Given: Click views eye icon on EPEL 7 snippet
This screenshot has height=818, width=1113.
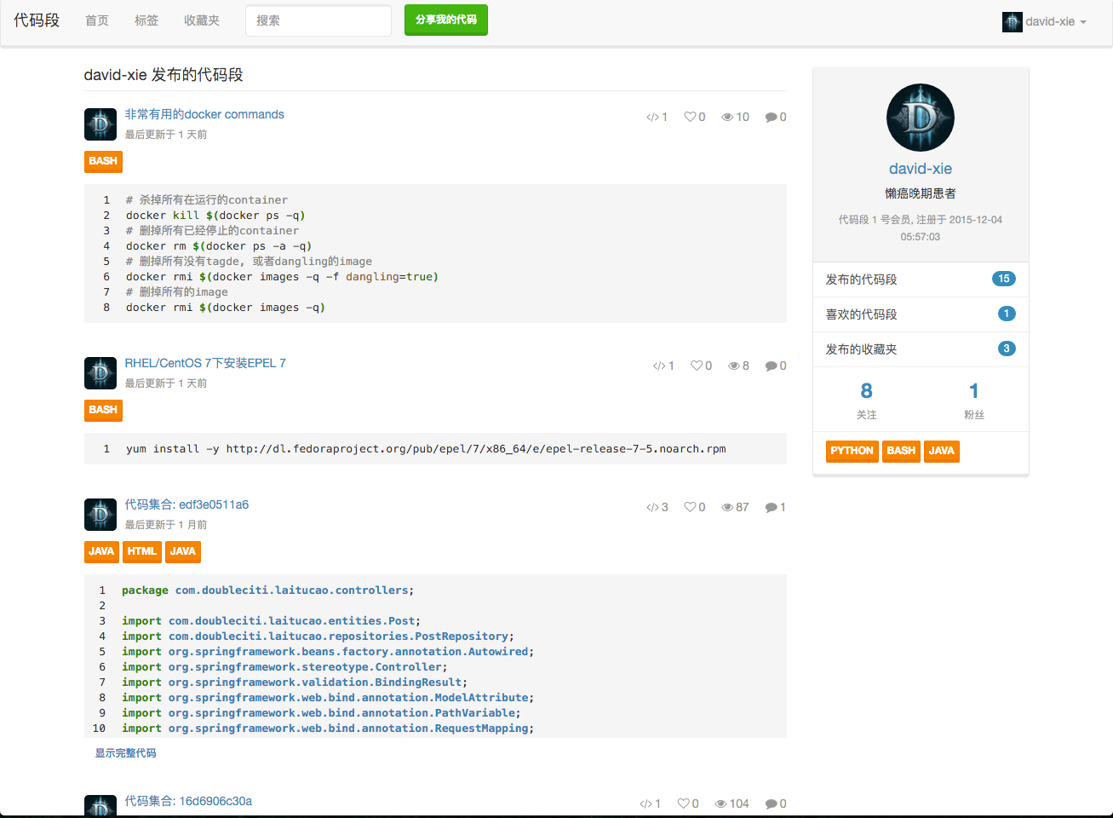Looking at the screenshot, I should coord(733,366).
